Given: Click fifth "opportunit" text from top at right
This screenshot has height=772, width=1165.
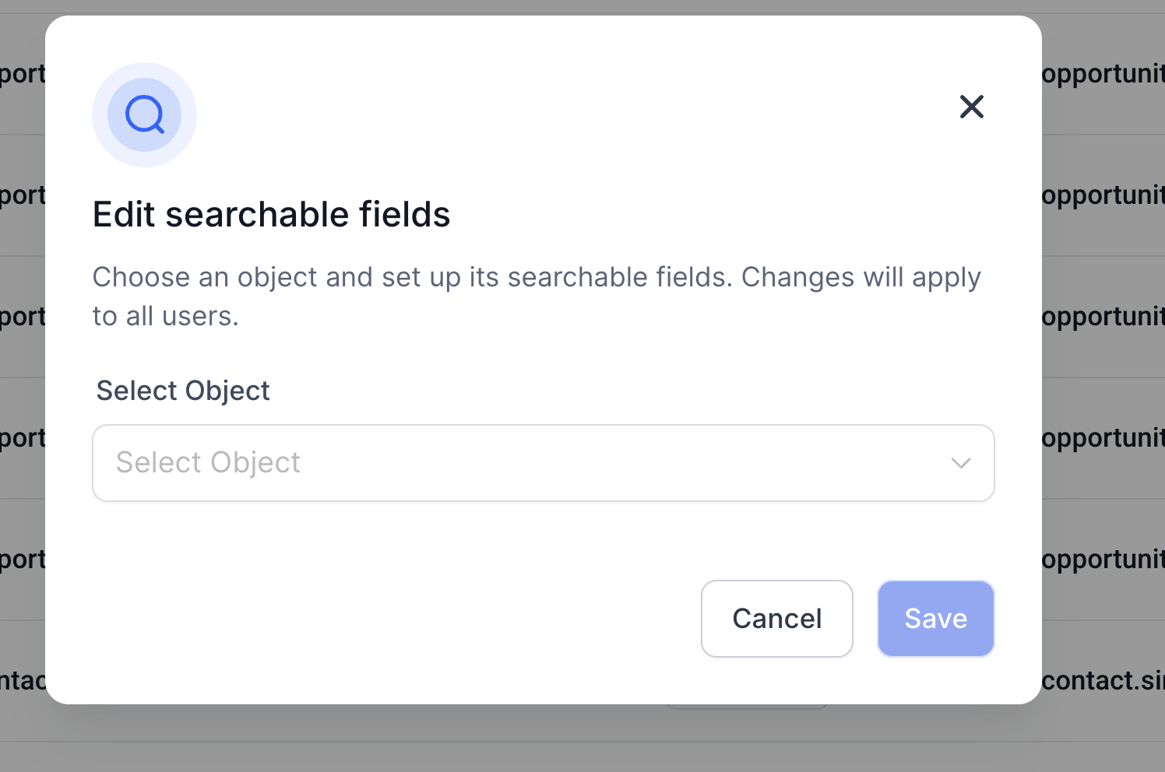Looking at the screenshot, I should click(1103, 560).
